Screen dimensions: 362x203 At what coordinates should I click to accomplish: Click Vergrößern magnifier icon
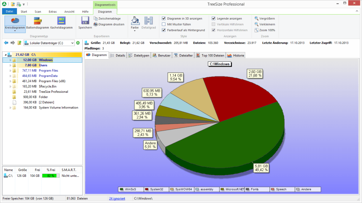tap(256, 18)
